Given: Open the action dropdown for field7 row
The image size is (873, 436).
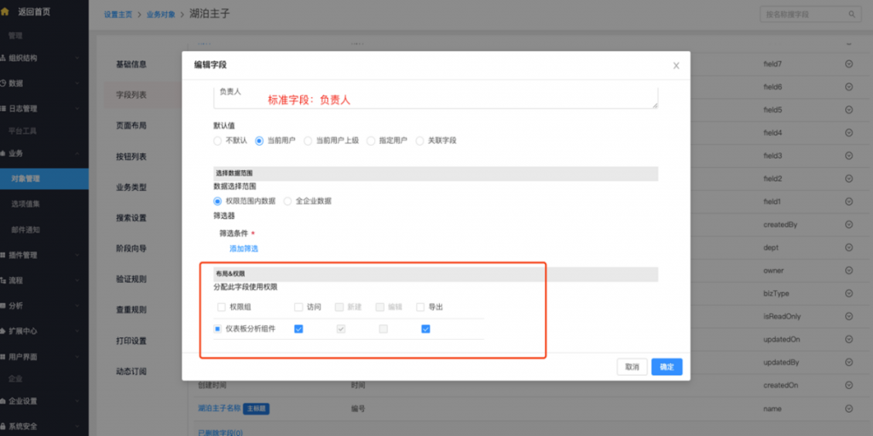Looking at the screenshot, I should point(848,64).
